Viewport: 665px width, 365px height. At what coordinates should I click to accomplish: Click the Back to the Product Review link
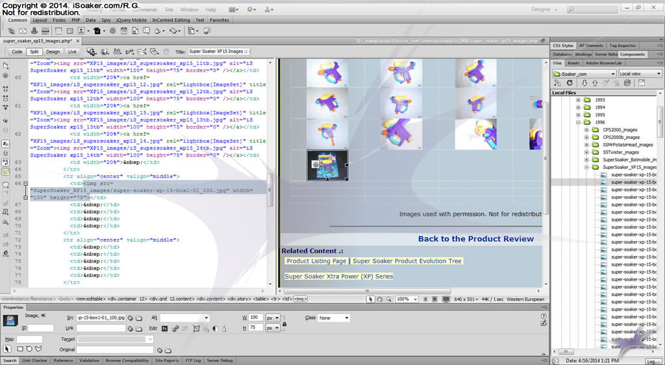476,238
